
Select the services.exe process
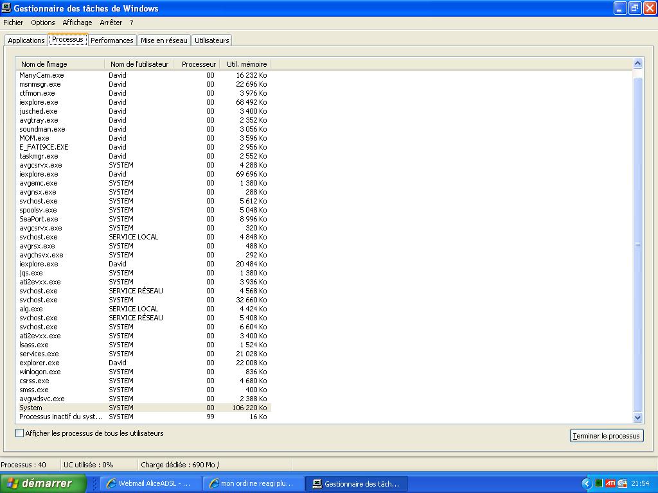pyautogui.click(x=143, y=354)
